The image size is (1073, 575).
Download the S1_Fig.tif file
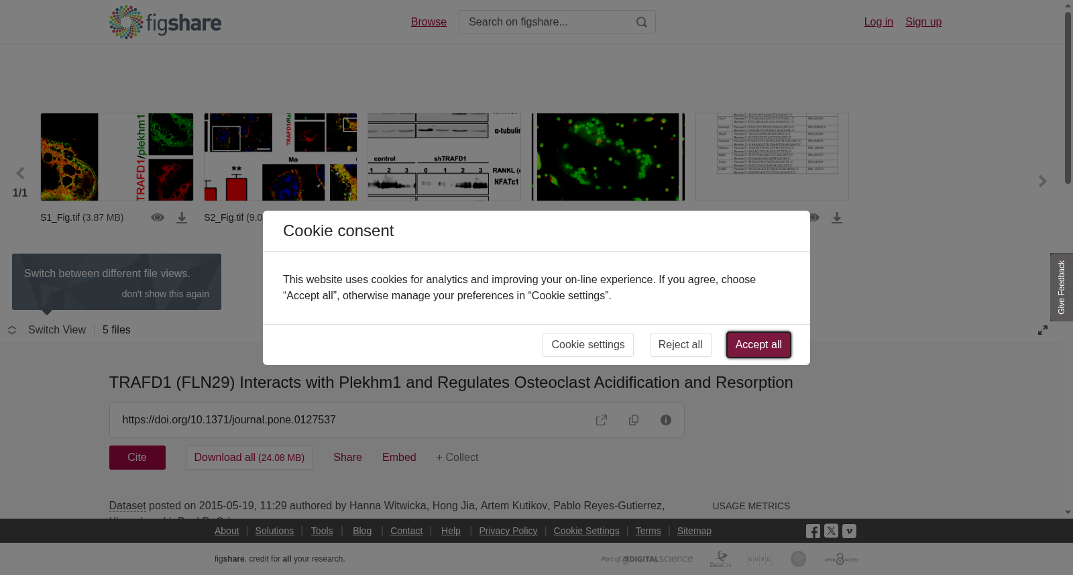pos(182,218)
